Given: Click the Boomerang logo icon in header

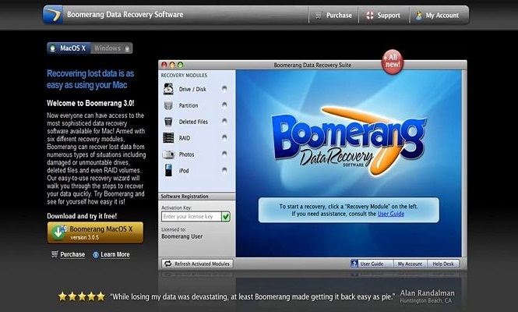Looking at the screenshot, I should pos(52,15).
